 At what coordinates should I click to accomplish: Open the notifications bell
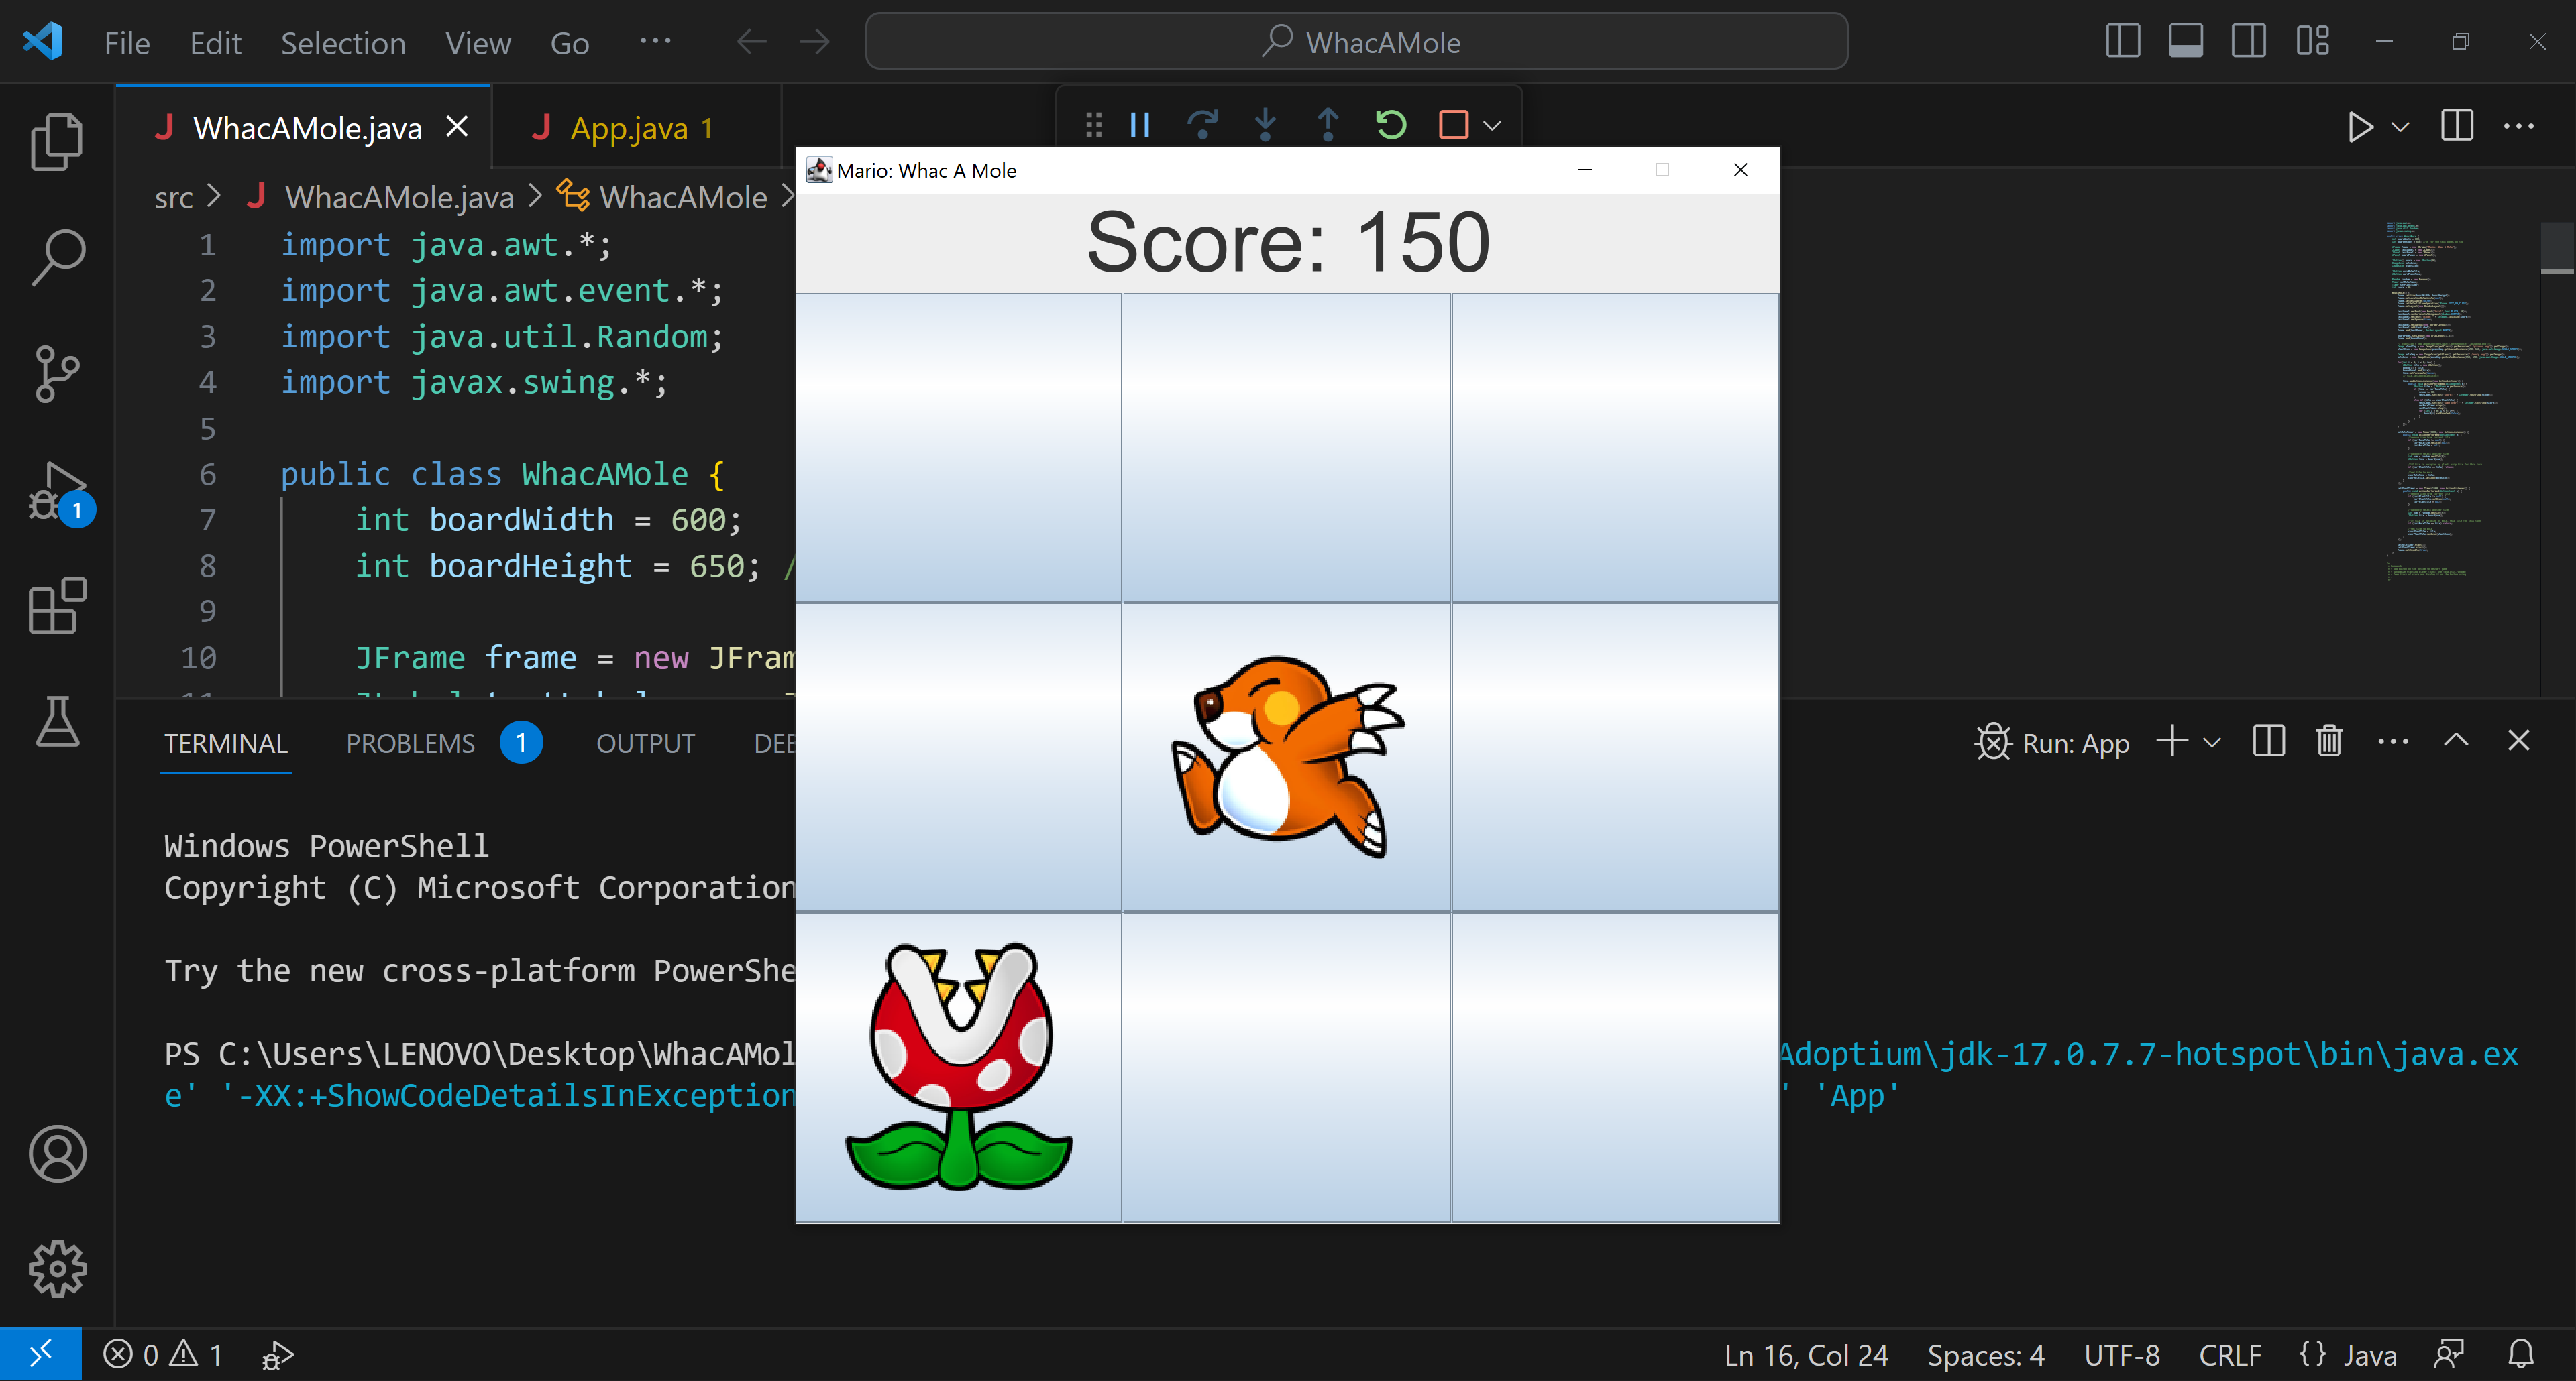point(2521,1355)
